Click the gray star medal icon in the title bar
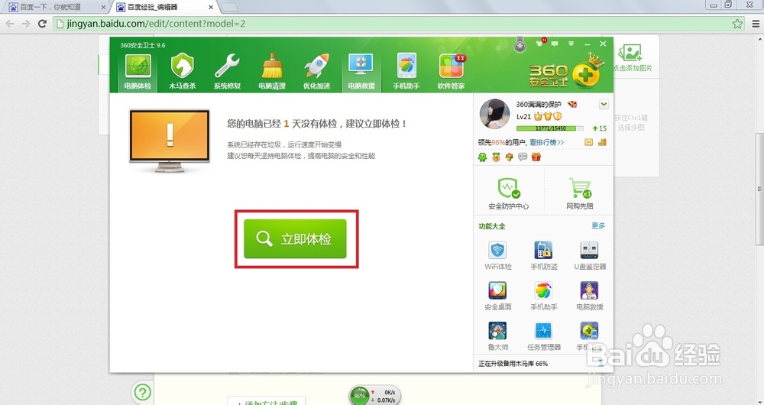Screen dimensions: 764x405 tap(520, 45)
